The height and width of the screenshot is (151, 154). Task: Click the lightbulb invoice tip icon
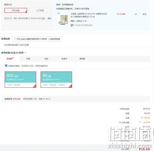click(15, 39)
